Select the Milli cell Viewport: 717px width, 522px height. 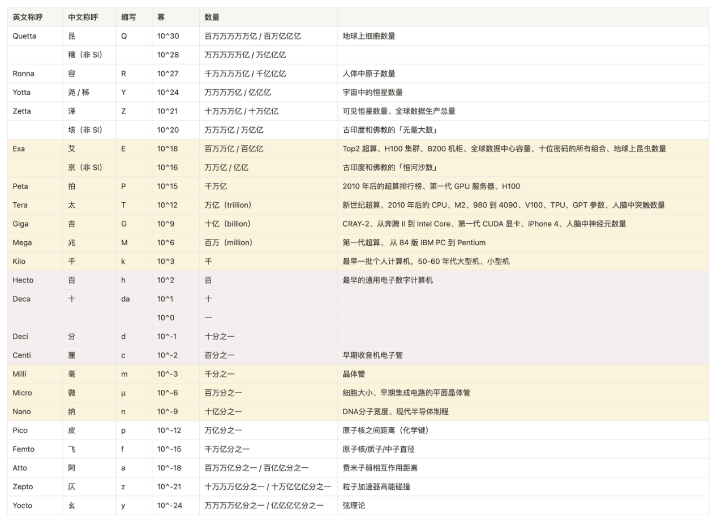35,374
